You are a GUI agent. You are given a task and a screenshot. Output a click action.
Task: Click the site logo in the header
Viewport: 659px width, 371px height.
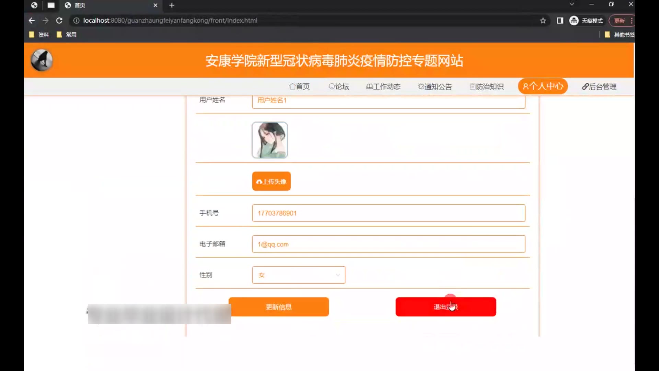click(x=42, y=60)
